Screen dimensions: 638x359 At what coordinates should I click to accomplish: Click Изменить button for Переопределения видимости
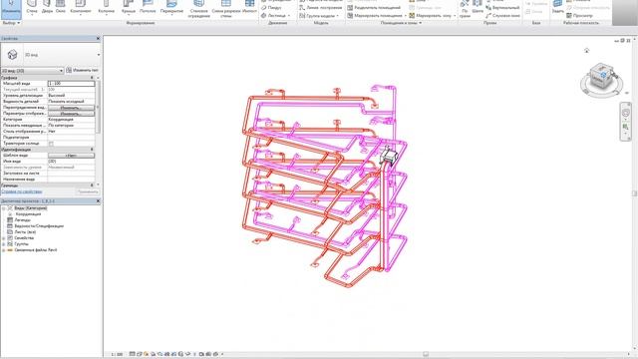(x=71, y=108)
